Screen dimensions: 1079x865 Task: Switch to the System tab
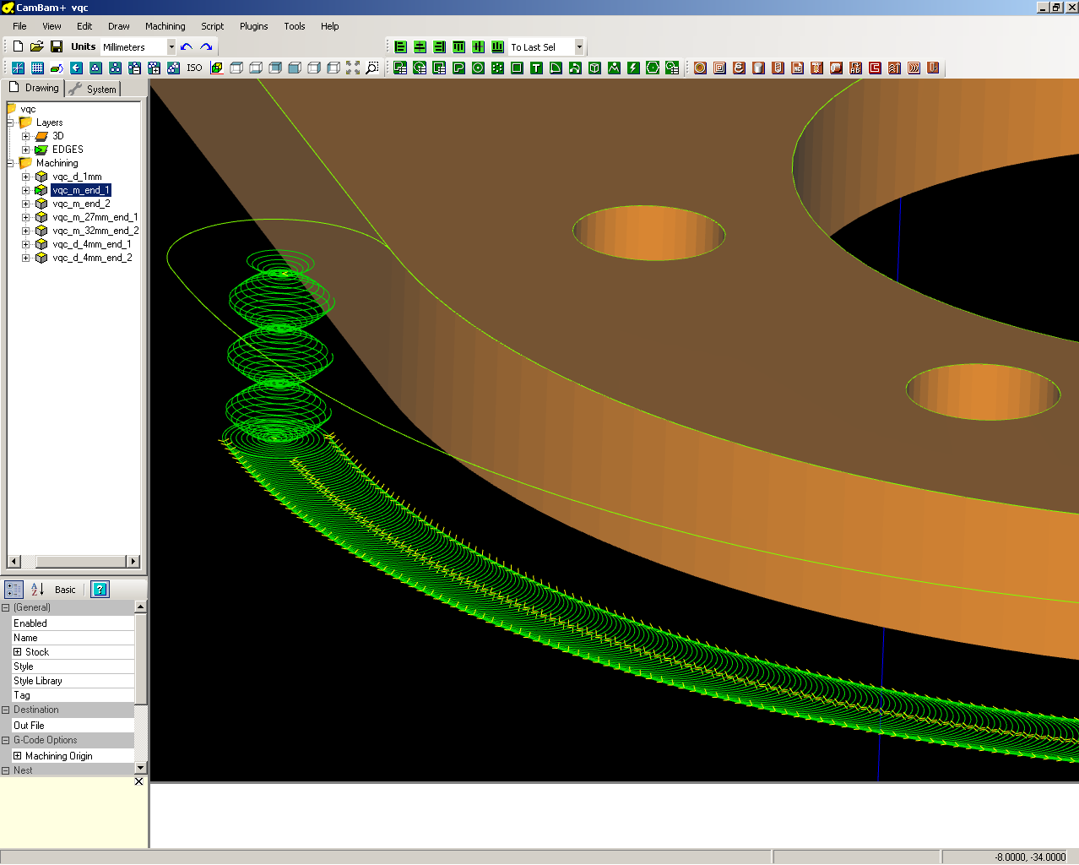point(95,89)
